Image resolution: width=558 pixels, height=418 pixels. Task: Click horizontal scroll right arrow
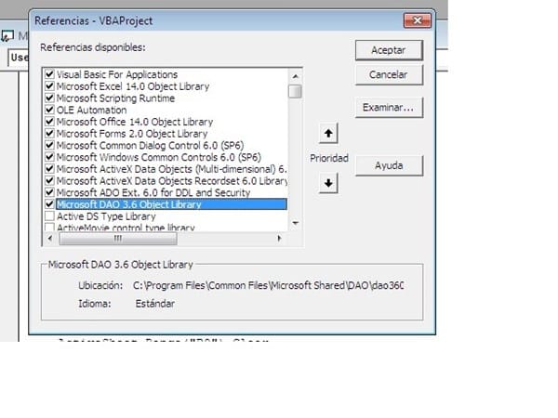(279, 238)
